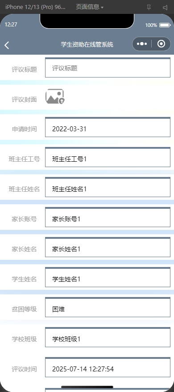Open the three-dot more menu
The width and height of the screenshot is (174, 392).
pos(142,44)
